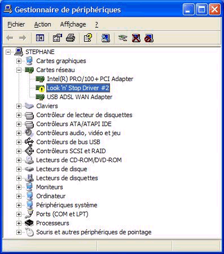224x254 pixels.
Task: Select Intel(R) PRO/100+ PCI Adapter
Action: pyautogui.click(x=90, y=79)
